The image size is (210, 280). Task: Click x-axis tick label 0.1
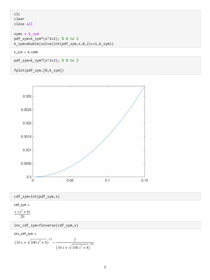107,180
